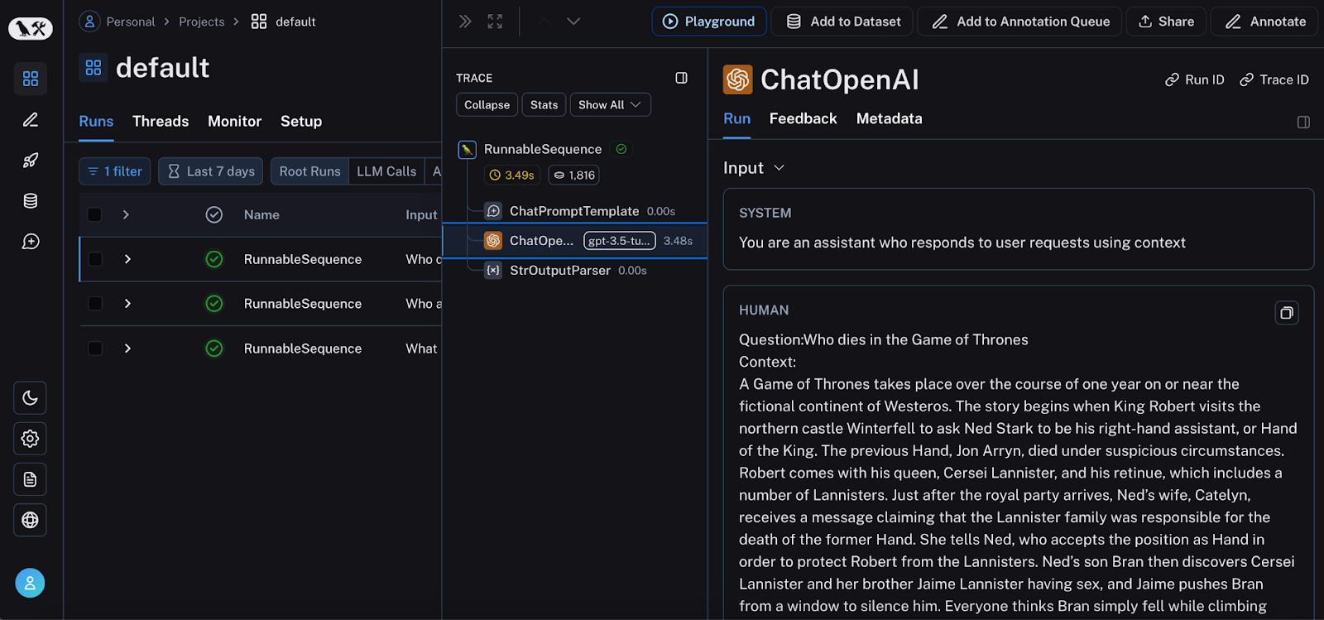Screen dimensions: 1324x620
Task: Click Add to Annotation Queue button
Action: point(1019,22)
